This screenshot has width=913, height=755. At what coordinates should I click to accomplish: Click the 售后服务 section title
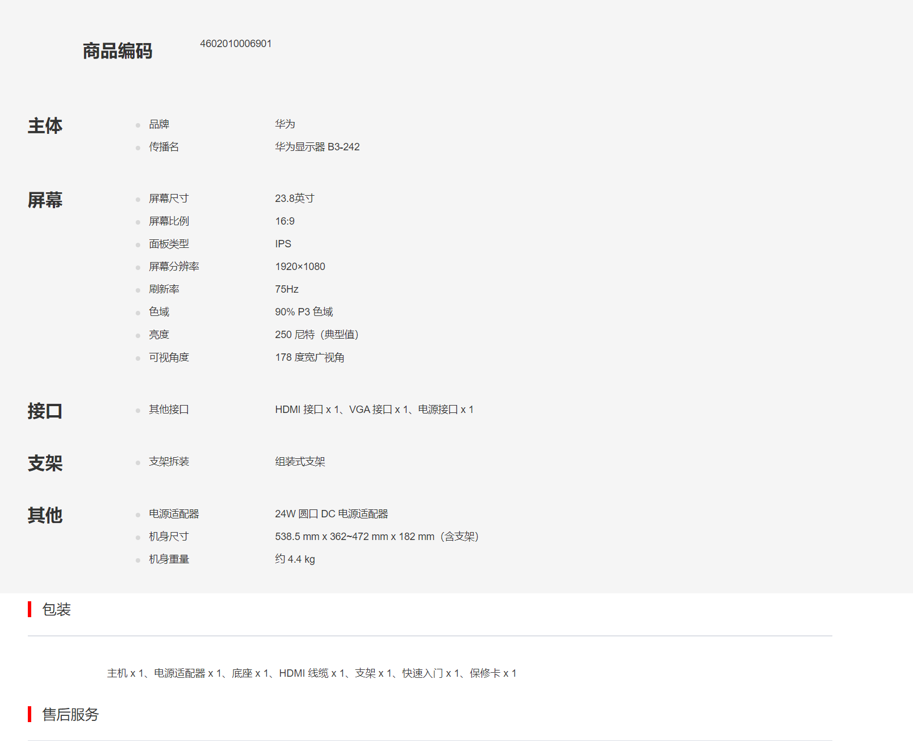pos(70,715)
